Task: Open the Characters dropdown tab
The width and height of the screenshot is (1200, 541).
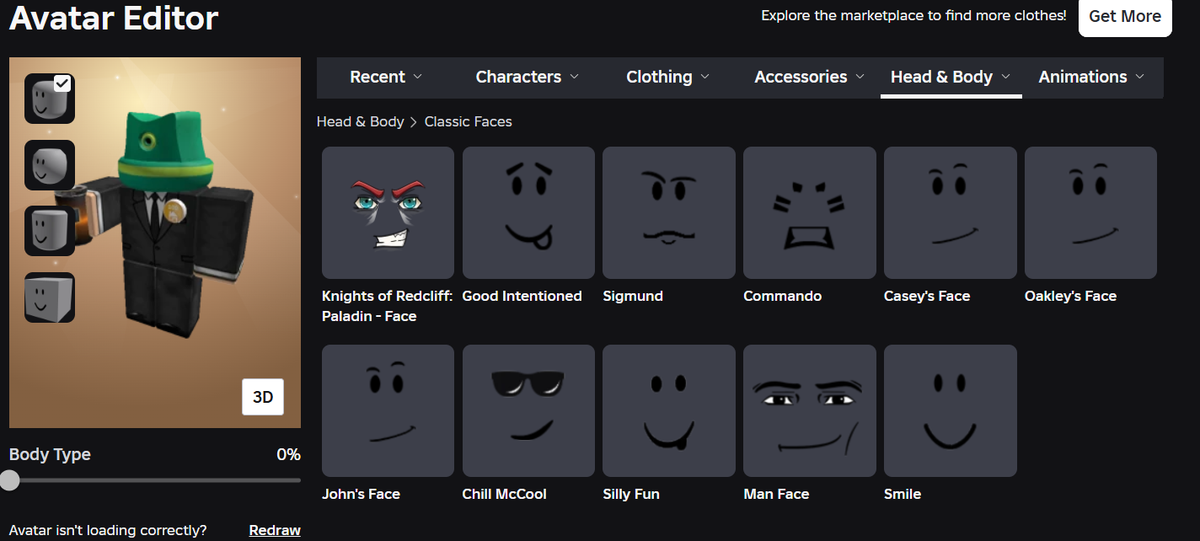Action: [x=528, y=77]
